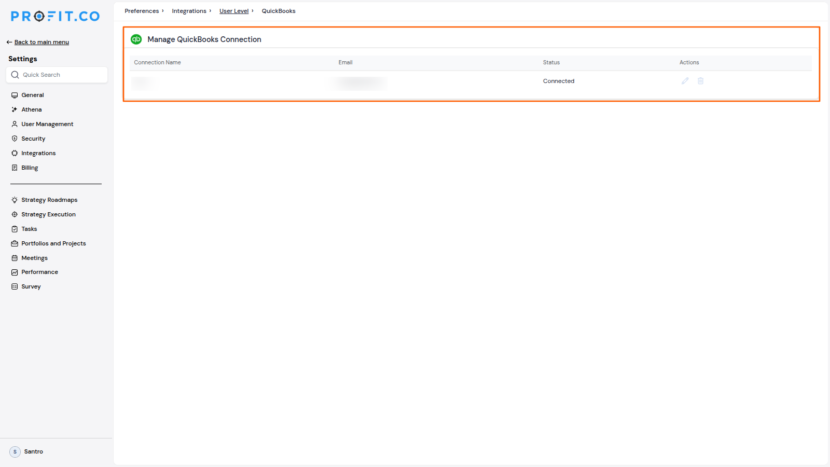This screenshot has width=830, height=467.
Task: Click the Connection Name column header
Action: coord(157,62)
